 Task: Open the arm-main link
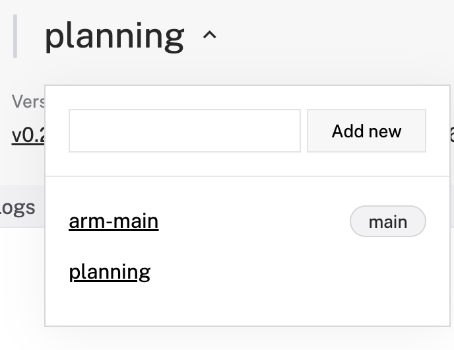pyautogui.click(x=113, y=221)
